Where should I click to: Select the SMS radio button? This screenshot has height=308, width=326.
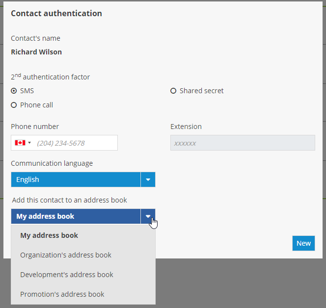[14, 91]
